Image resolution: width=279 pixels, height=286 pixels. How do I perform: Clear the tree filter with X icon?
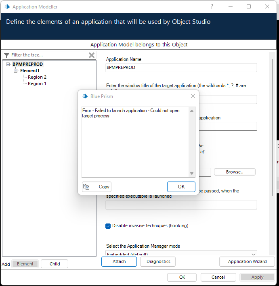coord(92,55)
